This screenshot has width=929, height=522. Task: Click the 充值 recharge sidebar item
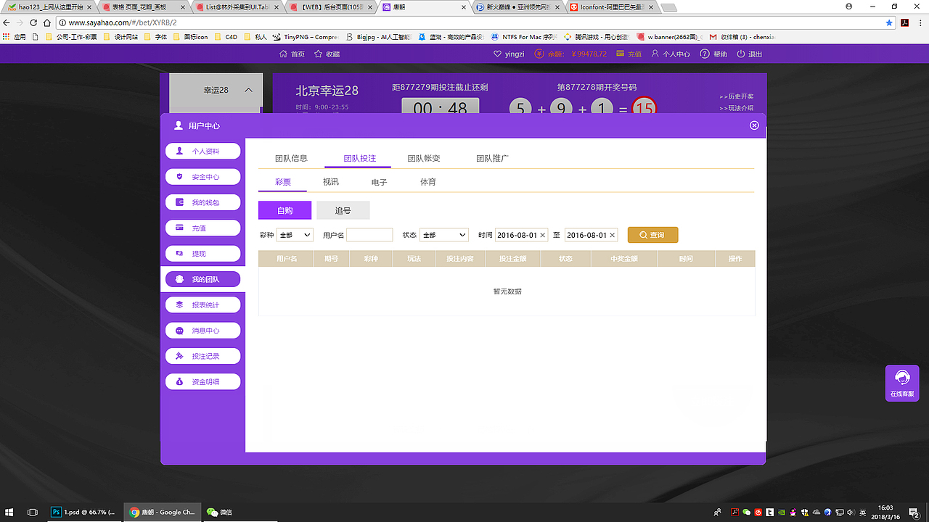202,228
